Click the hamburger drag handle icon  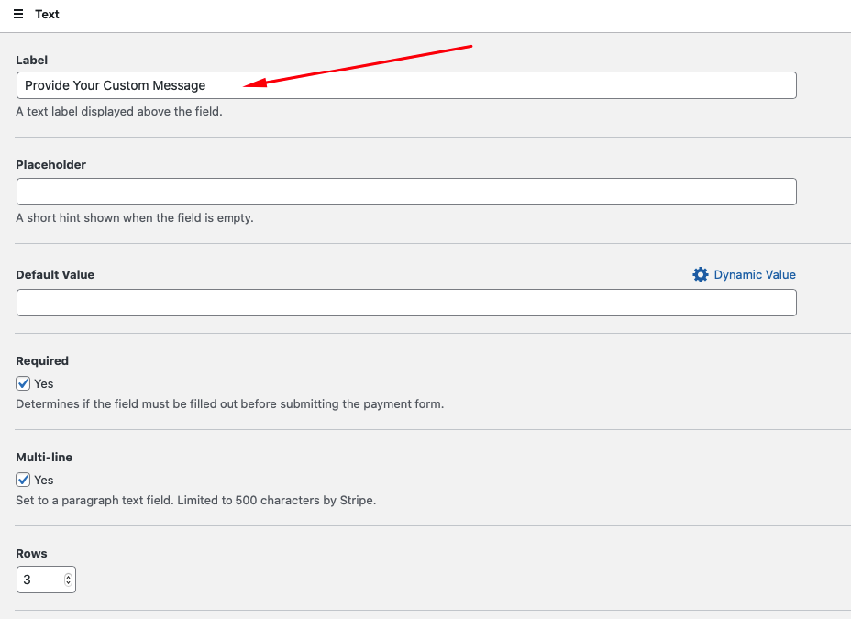pos(18,14)
